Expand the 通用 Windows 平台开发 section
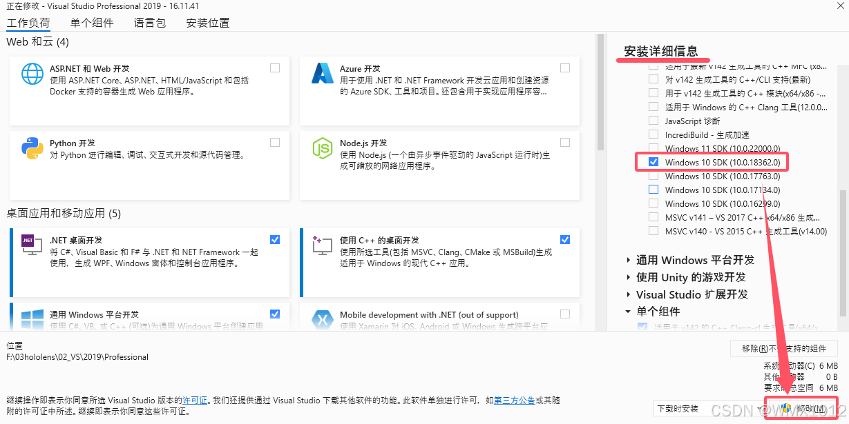Viewport: 849px width, 424px height. pos(628,261)
